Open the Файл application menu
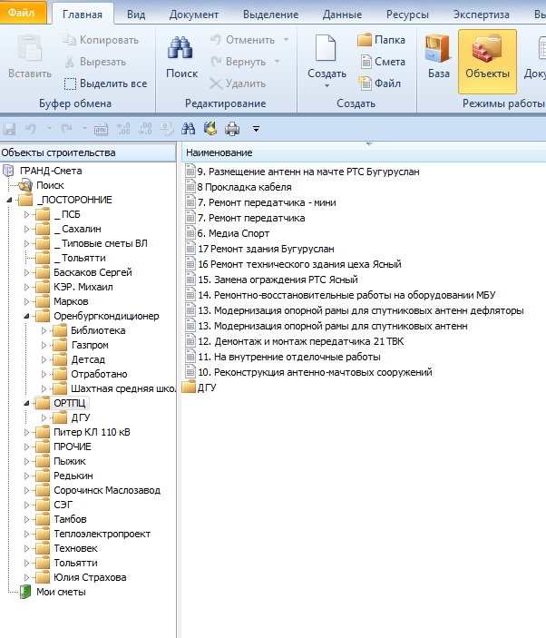 click(23, 12)
